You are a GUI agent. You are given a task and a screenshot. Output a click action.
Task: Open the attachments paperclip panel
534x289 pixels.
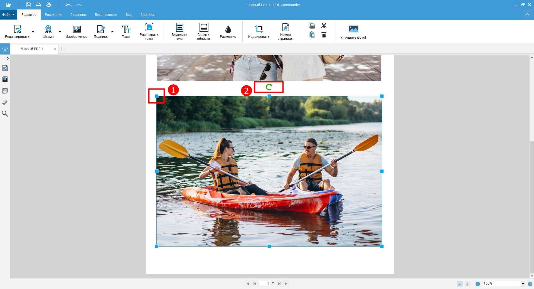(5, 102)
